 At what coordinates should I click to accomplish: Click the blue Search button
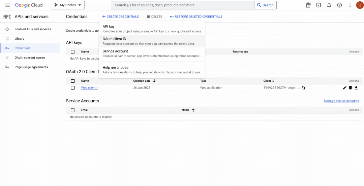tap(265, 5)
